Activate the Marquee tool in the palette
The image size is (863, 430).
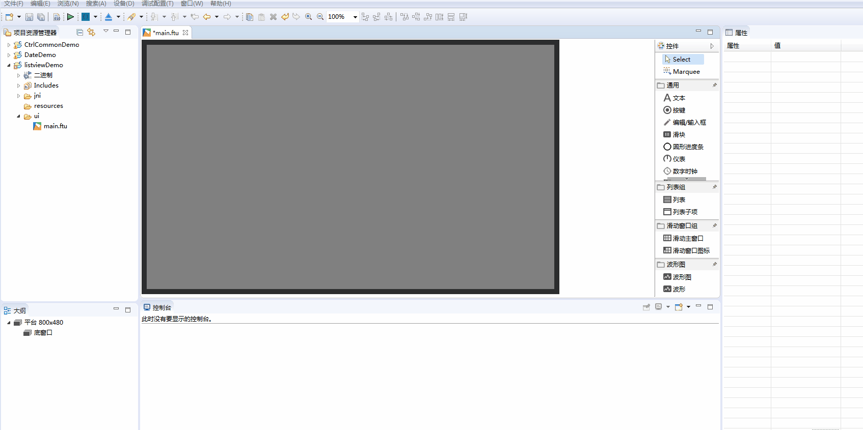tap(683, 72)
